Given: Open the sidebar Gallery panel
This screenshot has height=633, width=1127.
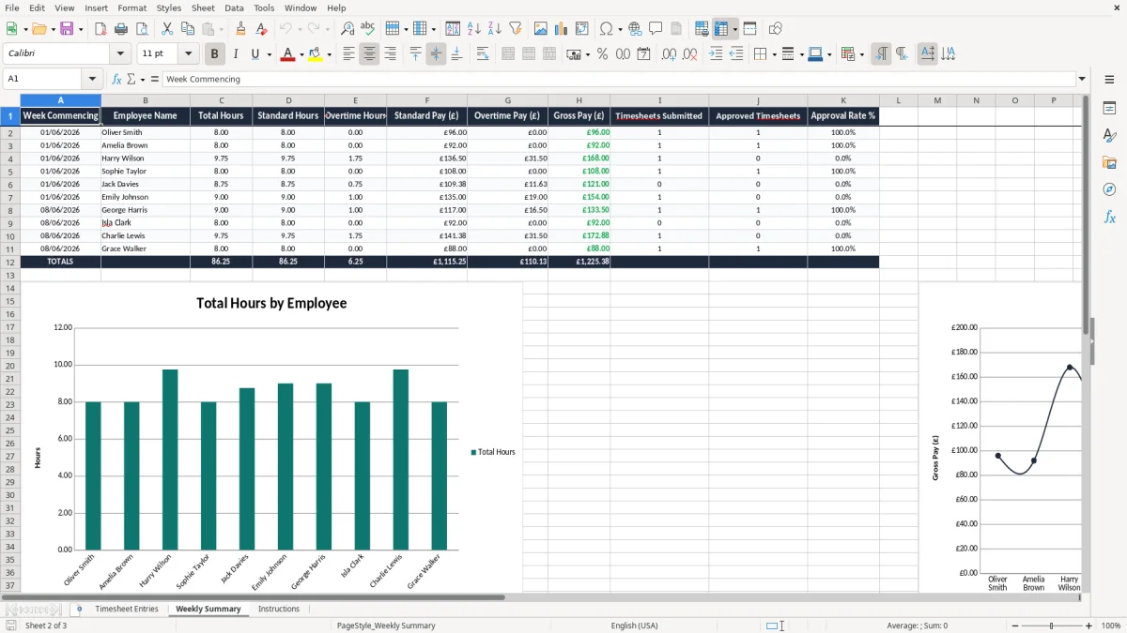Looking at the screenshot, I should pos(1109,162).
